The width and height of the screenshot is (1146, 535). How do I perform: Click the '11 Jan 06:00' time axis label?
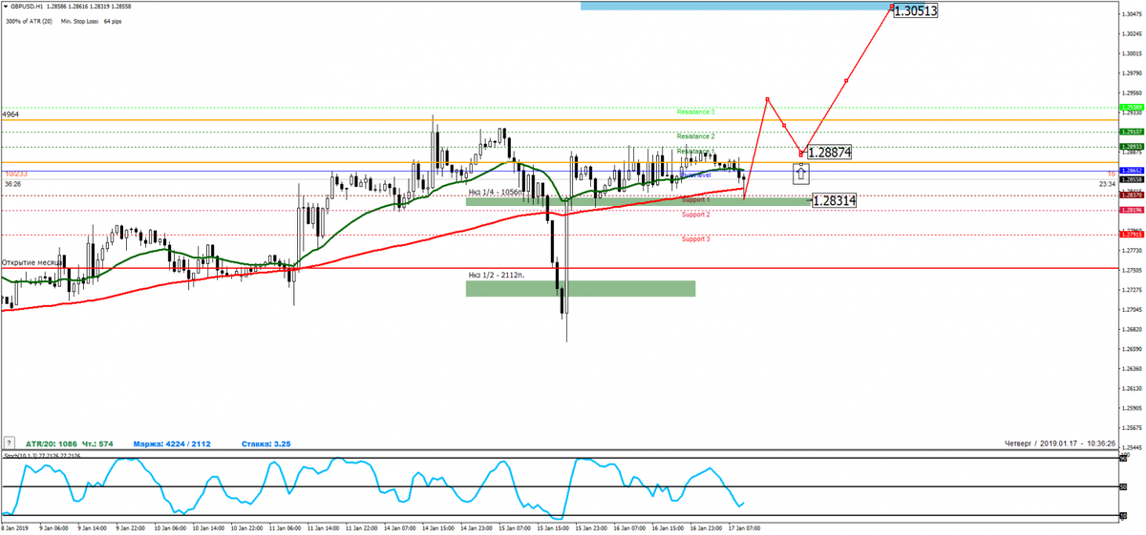point(284,526)
